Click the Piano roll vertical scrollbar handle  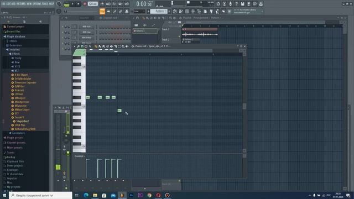[x=244, y=106]
